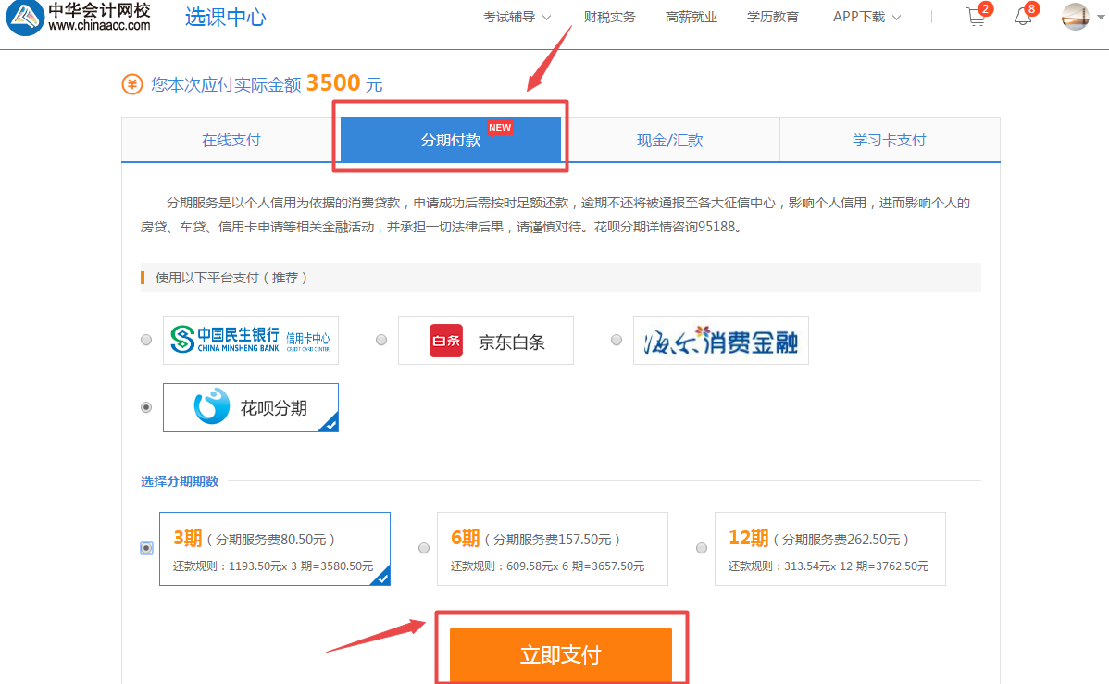
Task: Open the 学习卡支付 tab
Action: point(889,141)
